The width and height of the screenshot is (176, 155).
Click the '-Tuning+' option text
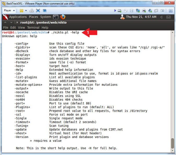21,126
